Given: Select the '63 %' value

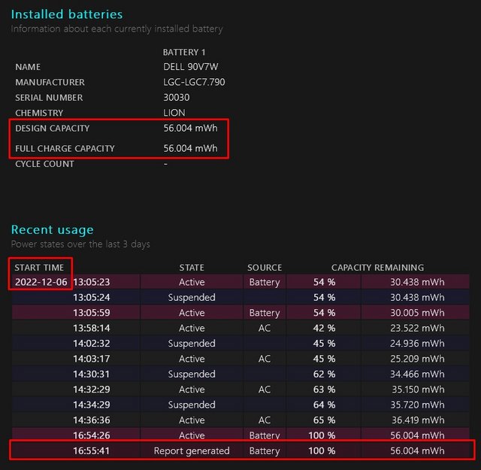Looking at the screenshot, I should 324,390.
